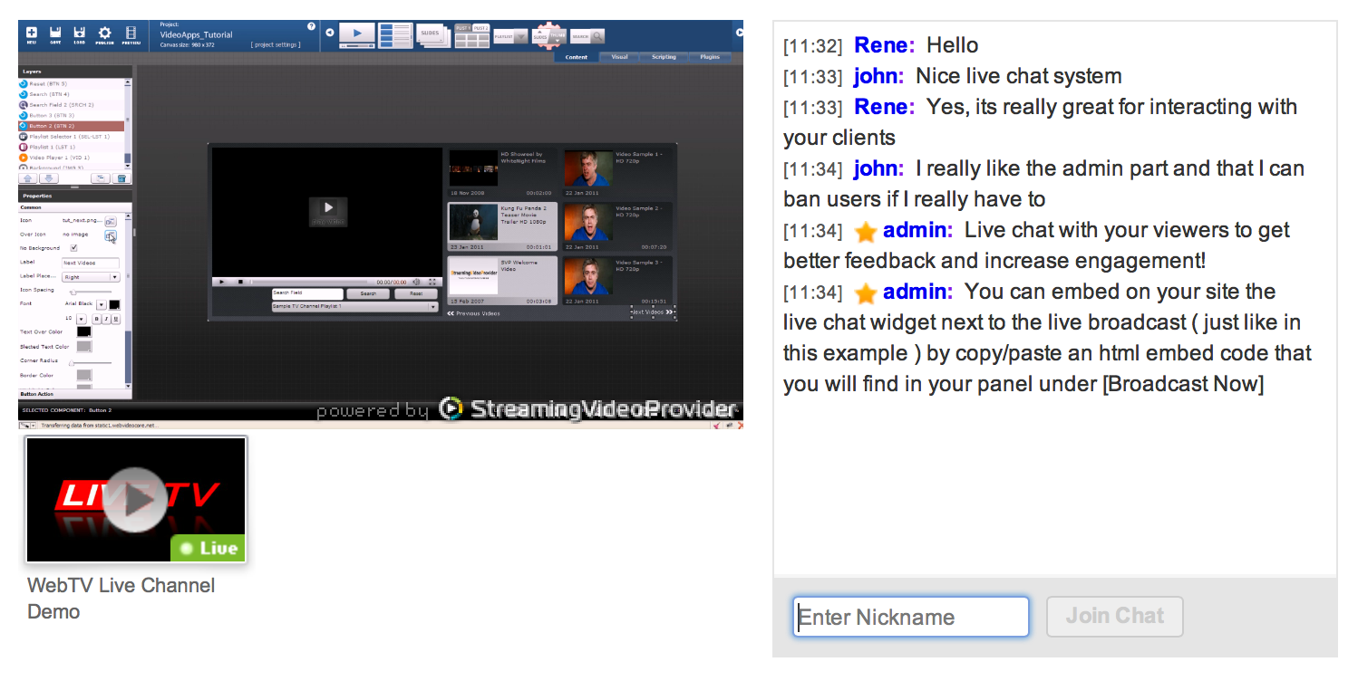Save the project using the SAVE toolbar icon
Image resolution: width=1358 pixels, height=681 pixels.
55,34
